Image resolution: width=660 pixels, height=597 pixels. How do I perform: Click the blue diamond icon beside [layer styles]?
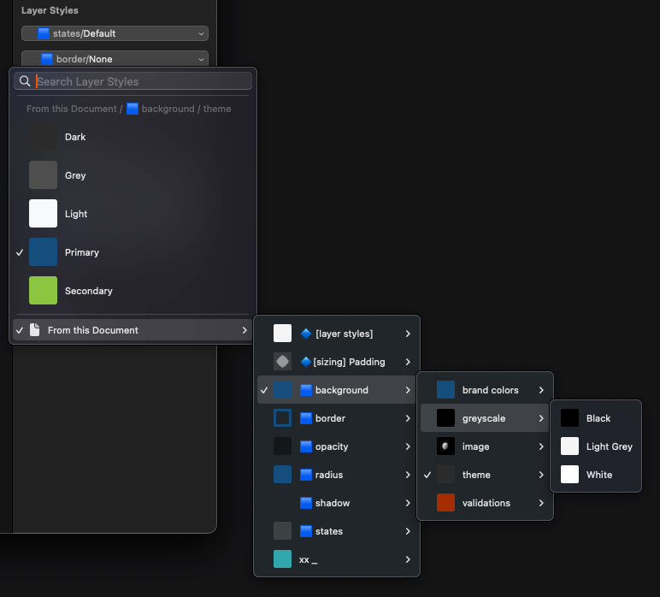click(x=306, y=334)
